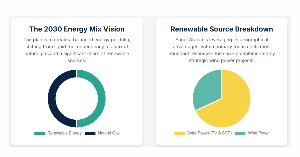Click the teal Wind Power legend swatch
Viewport: 300px width, 157px height.
[240, 133]
